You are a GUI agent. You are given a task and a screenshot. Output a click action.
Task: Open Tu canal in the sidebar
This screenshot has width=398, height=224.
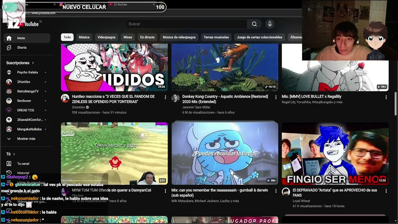click(27, 164)
